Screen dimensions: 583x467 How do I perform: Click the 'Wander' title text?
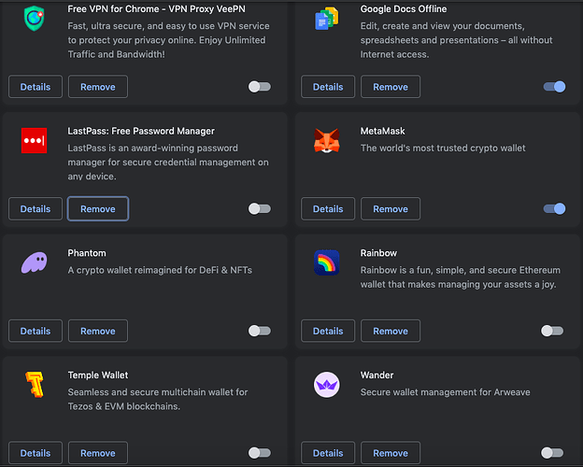click(x=377, y=375)
